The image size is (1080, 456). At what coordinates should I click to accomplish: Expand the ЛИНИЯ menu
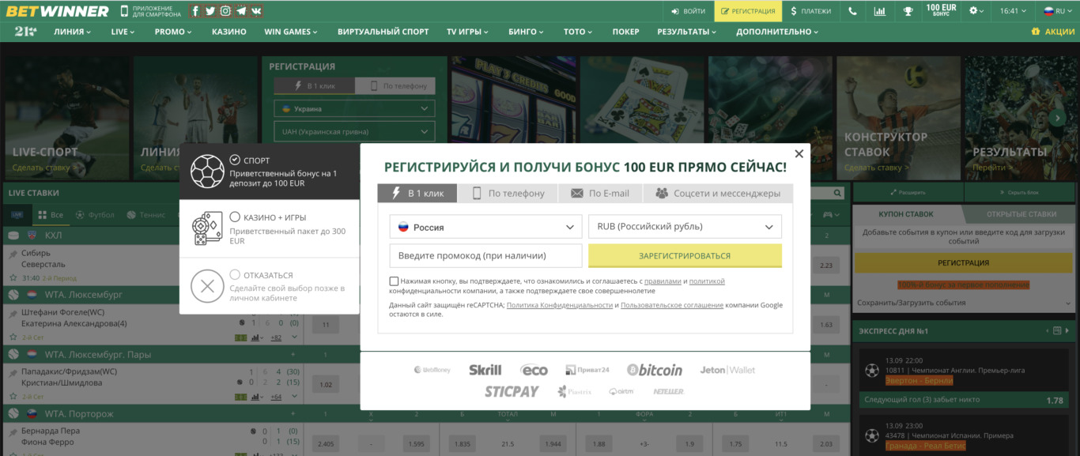tap(72, 32)
